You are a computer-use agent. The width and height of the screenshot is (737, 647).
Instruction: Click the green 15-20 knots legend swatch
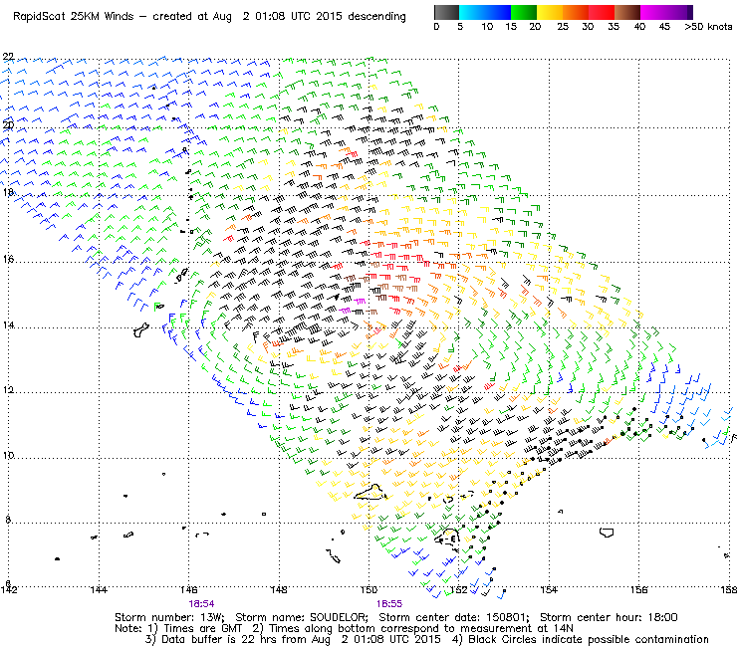pyautogui.click(x=524, y=12)
